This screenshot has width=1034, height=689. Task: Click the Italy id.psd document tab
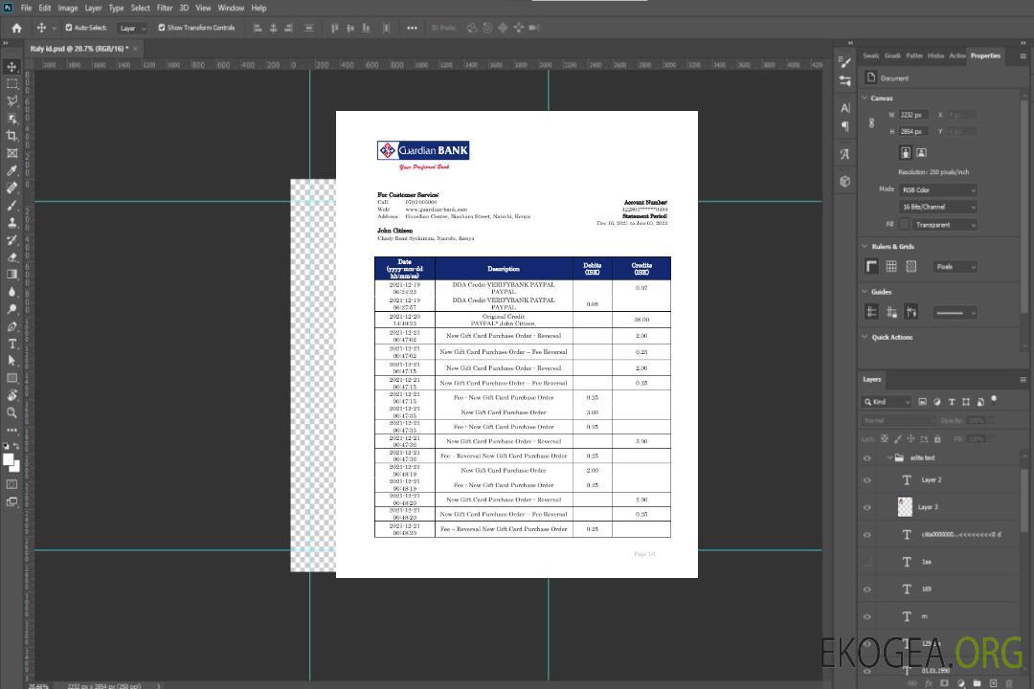79,48
